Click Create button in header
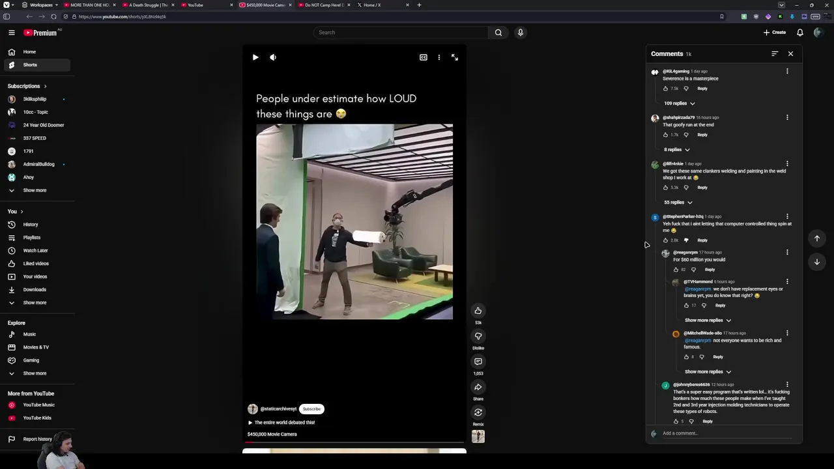The width and height of the screenshot is (834, 469). [x=775, y=33]
